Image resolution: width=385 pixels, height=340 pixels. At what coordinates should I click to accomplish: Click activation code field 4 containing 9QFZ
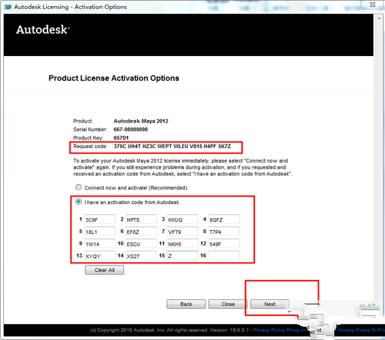point(224,219)
